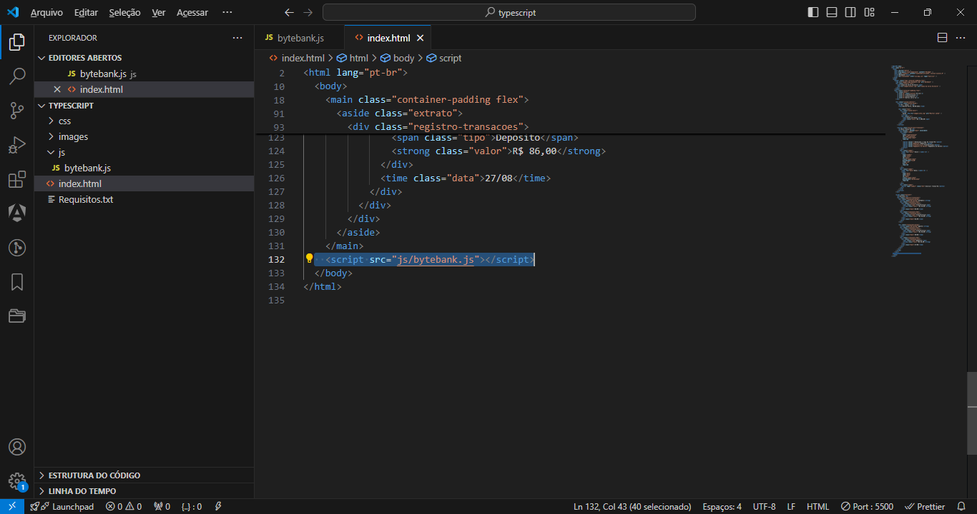This screenshot has width=977, height=514.
Task: Open the Bookmarks view in activity bar
Action: click(17, 282)
